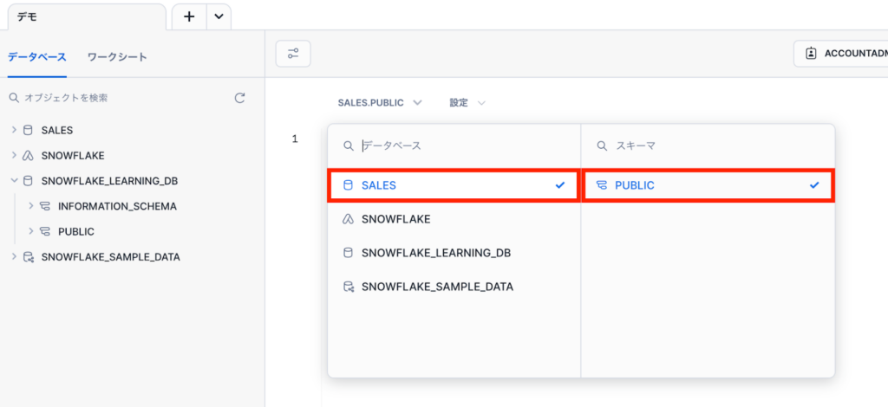
Task: Select SALES database in the dropdown list
Action: [453, 185]
